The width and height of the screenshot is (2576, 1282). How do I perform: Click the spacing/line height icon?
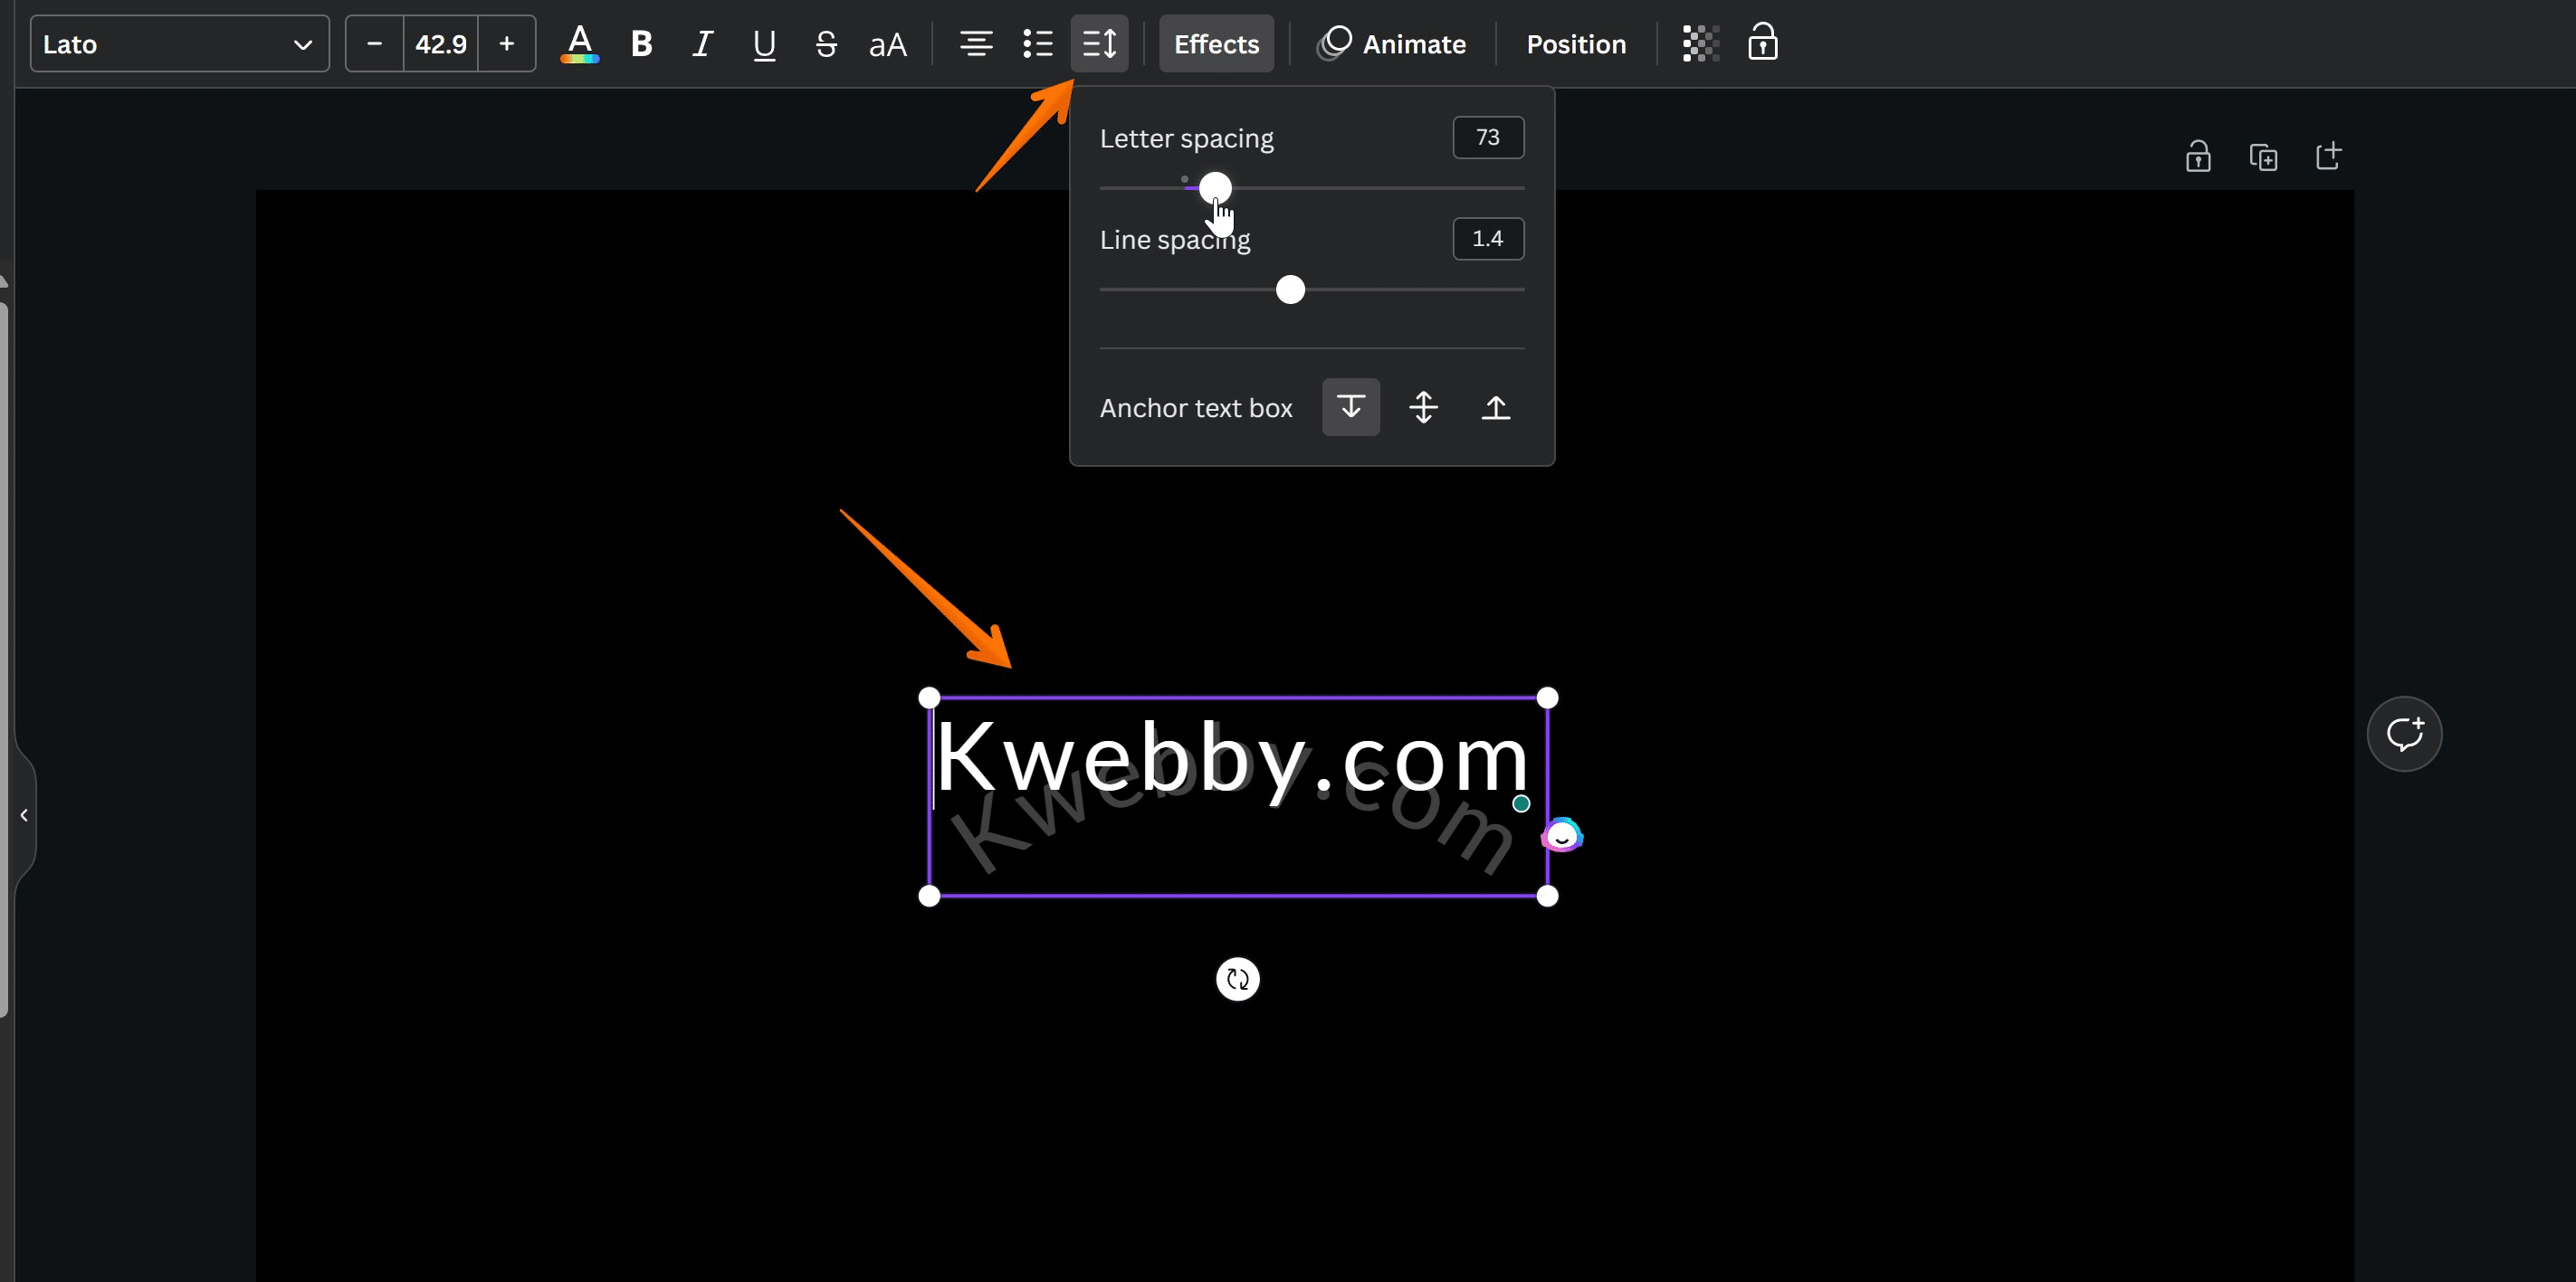pyautogui.click(x=1099, y=43)
